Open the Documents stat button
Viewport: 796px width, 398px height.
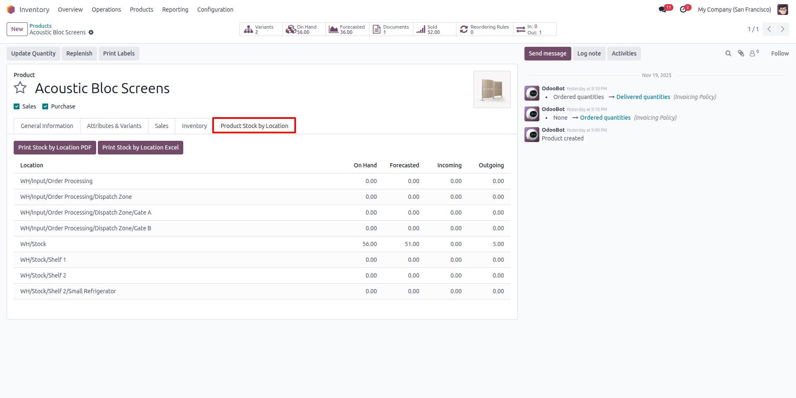click(391, 29)
